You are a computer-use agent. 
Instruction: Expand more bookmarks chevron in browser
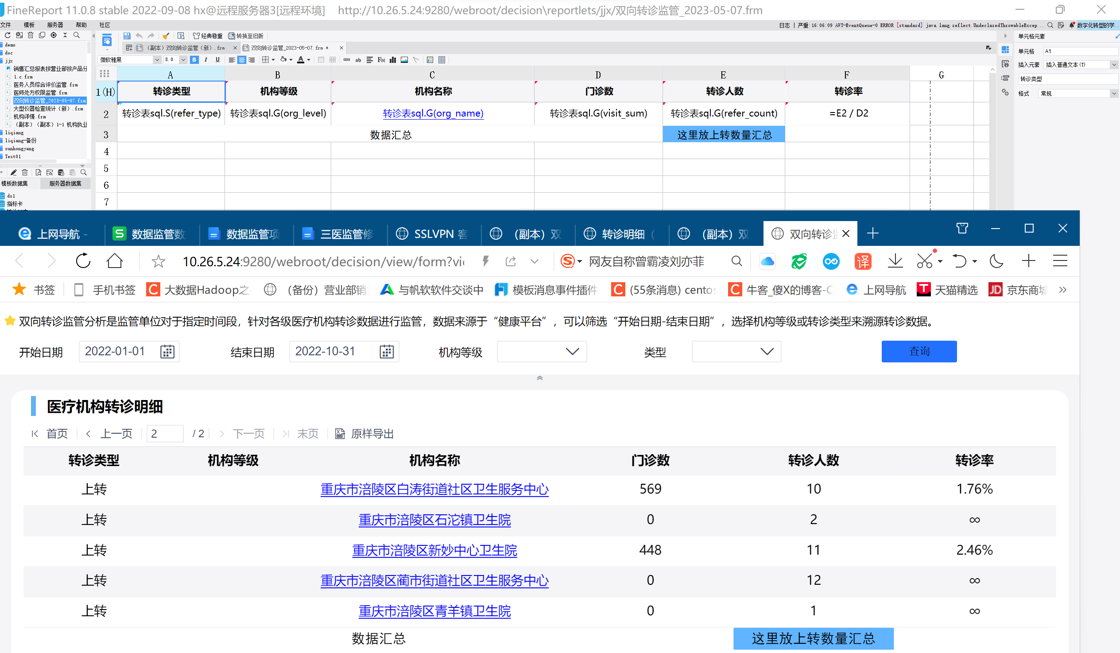click(1063, 290)
